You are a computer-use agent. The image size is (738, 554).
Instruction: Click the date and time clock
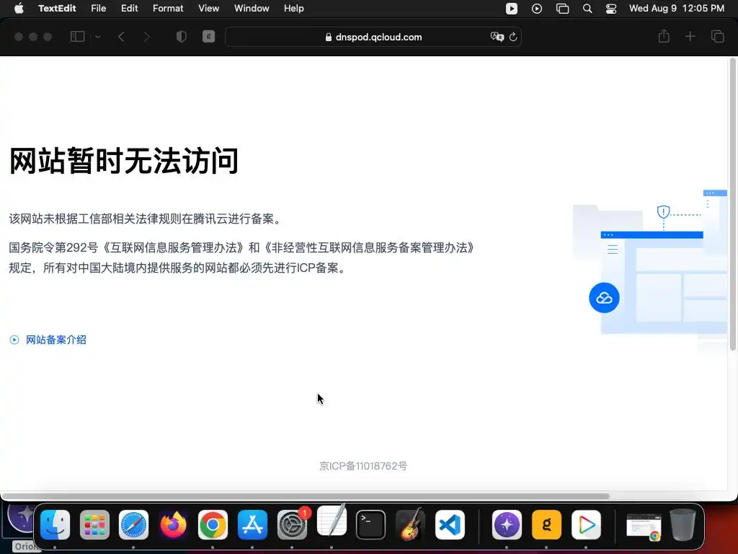pyautogui.click(x=676, y=8)
